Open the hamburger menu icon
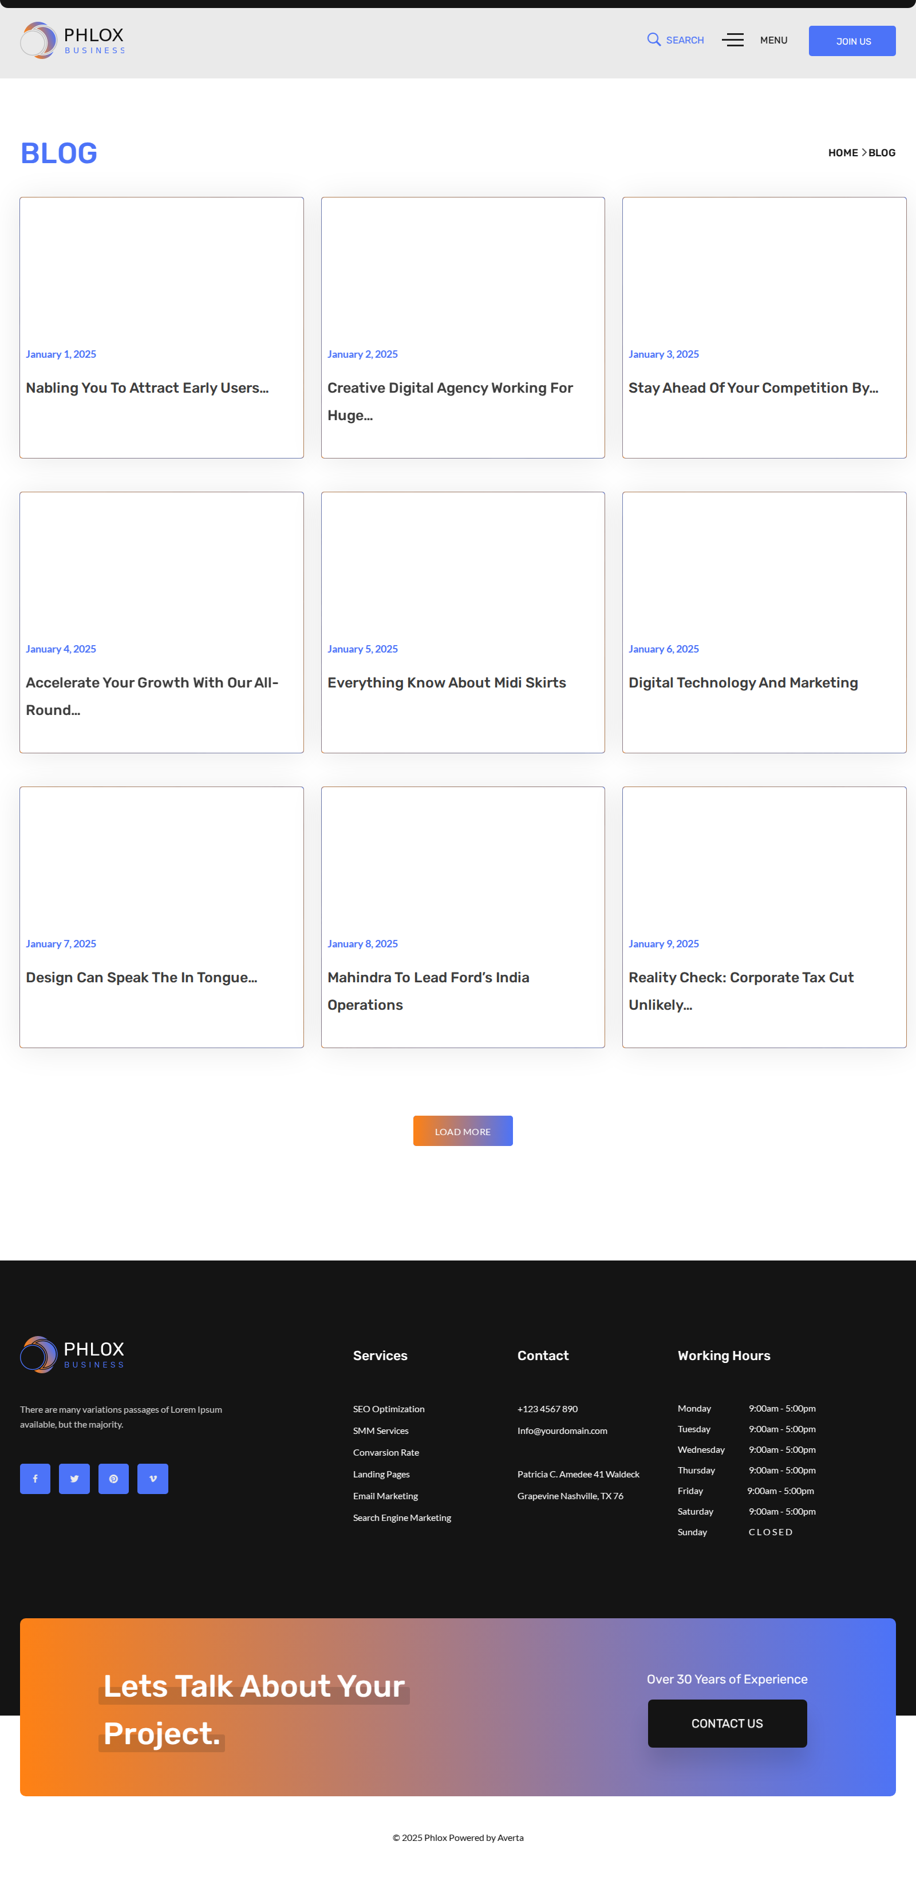916x1877 pixels. [x=732, y=40]
